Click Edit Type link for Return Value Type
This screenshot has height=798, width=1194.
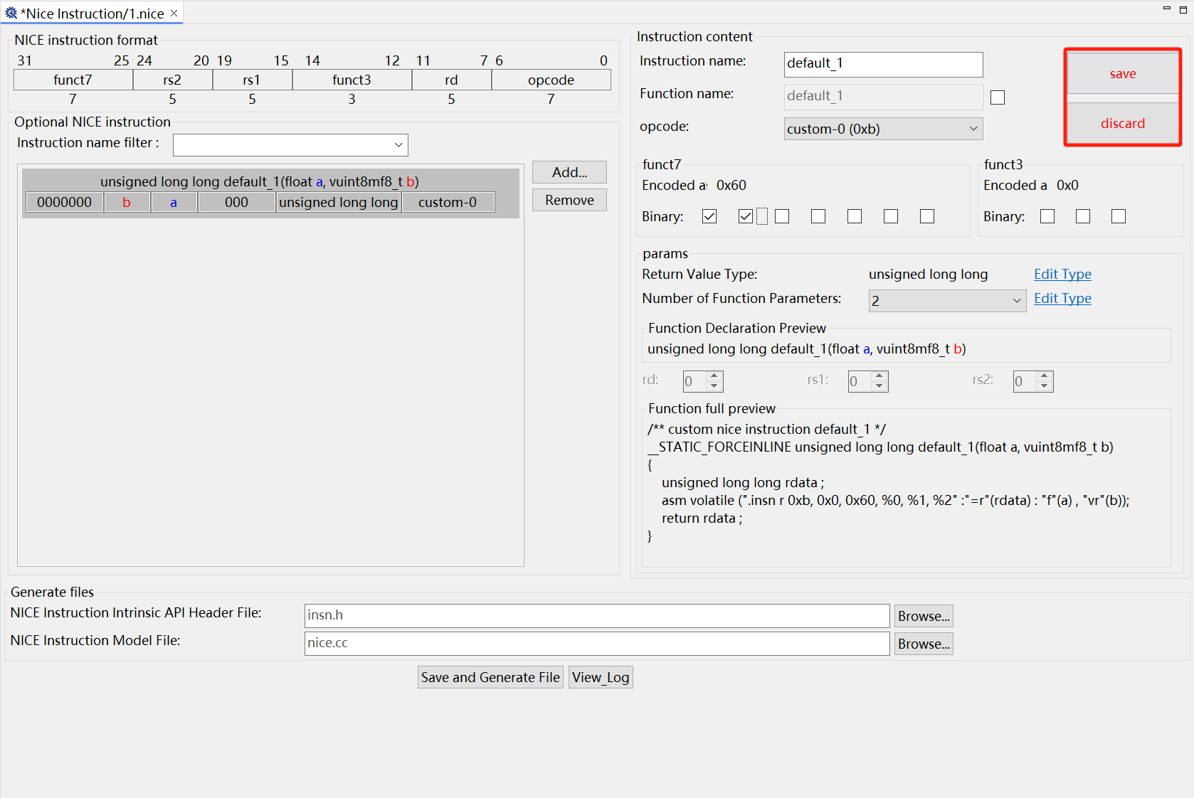pyautogui.click(x=1062, y=274)
